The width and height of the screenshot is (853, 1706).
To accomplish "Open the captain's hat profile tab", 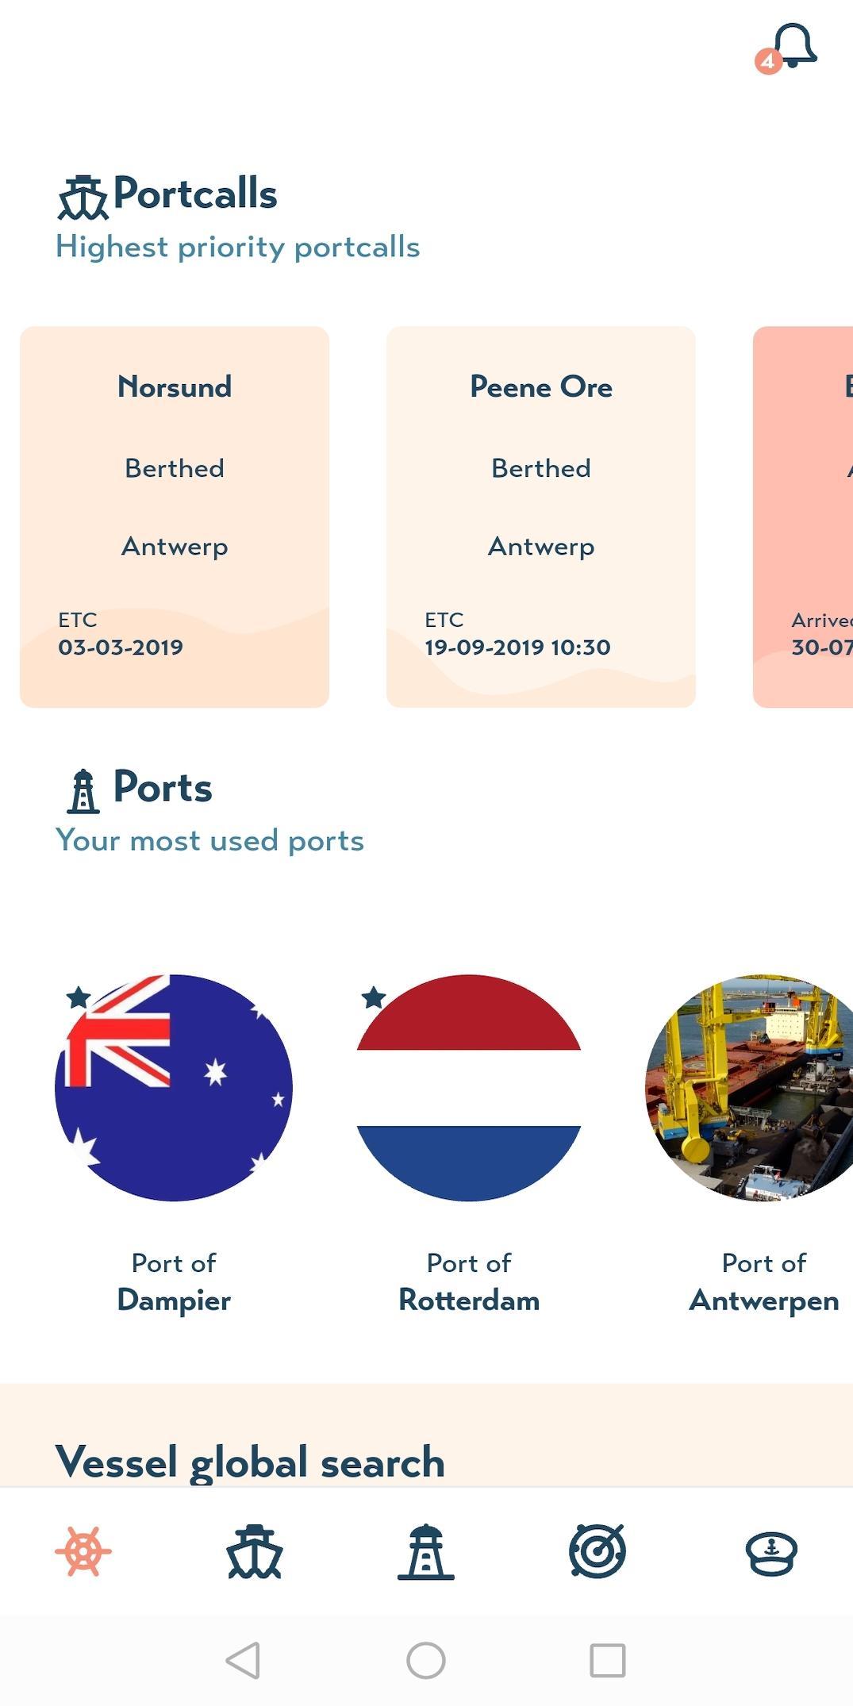I will [x=770, y=1550].
